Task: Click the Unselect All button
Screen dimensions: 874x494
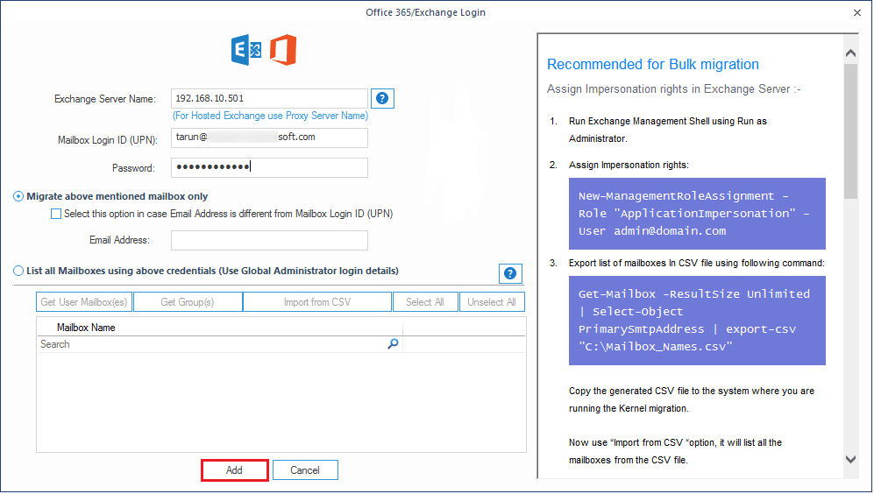Action: [x=492, y=302]
